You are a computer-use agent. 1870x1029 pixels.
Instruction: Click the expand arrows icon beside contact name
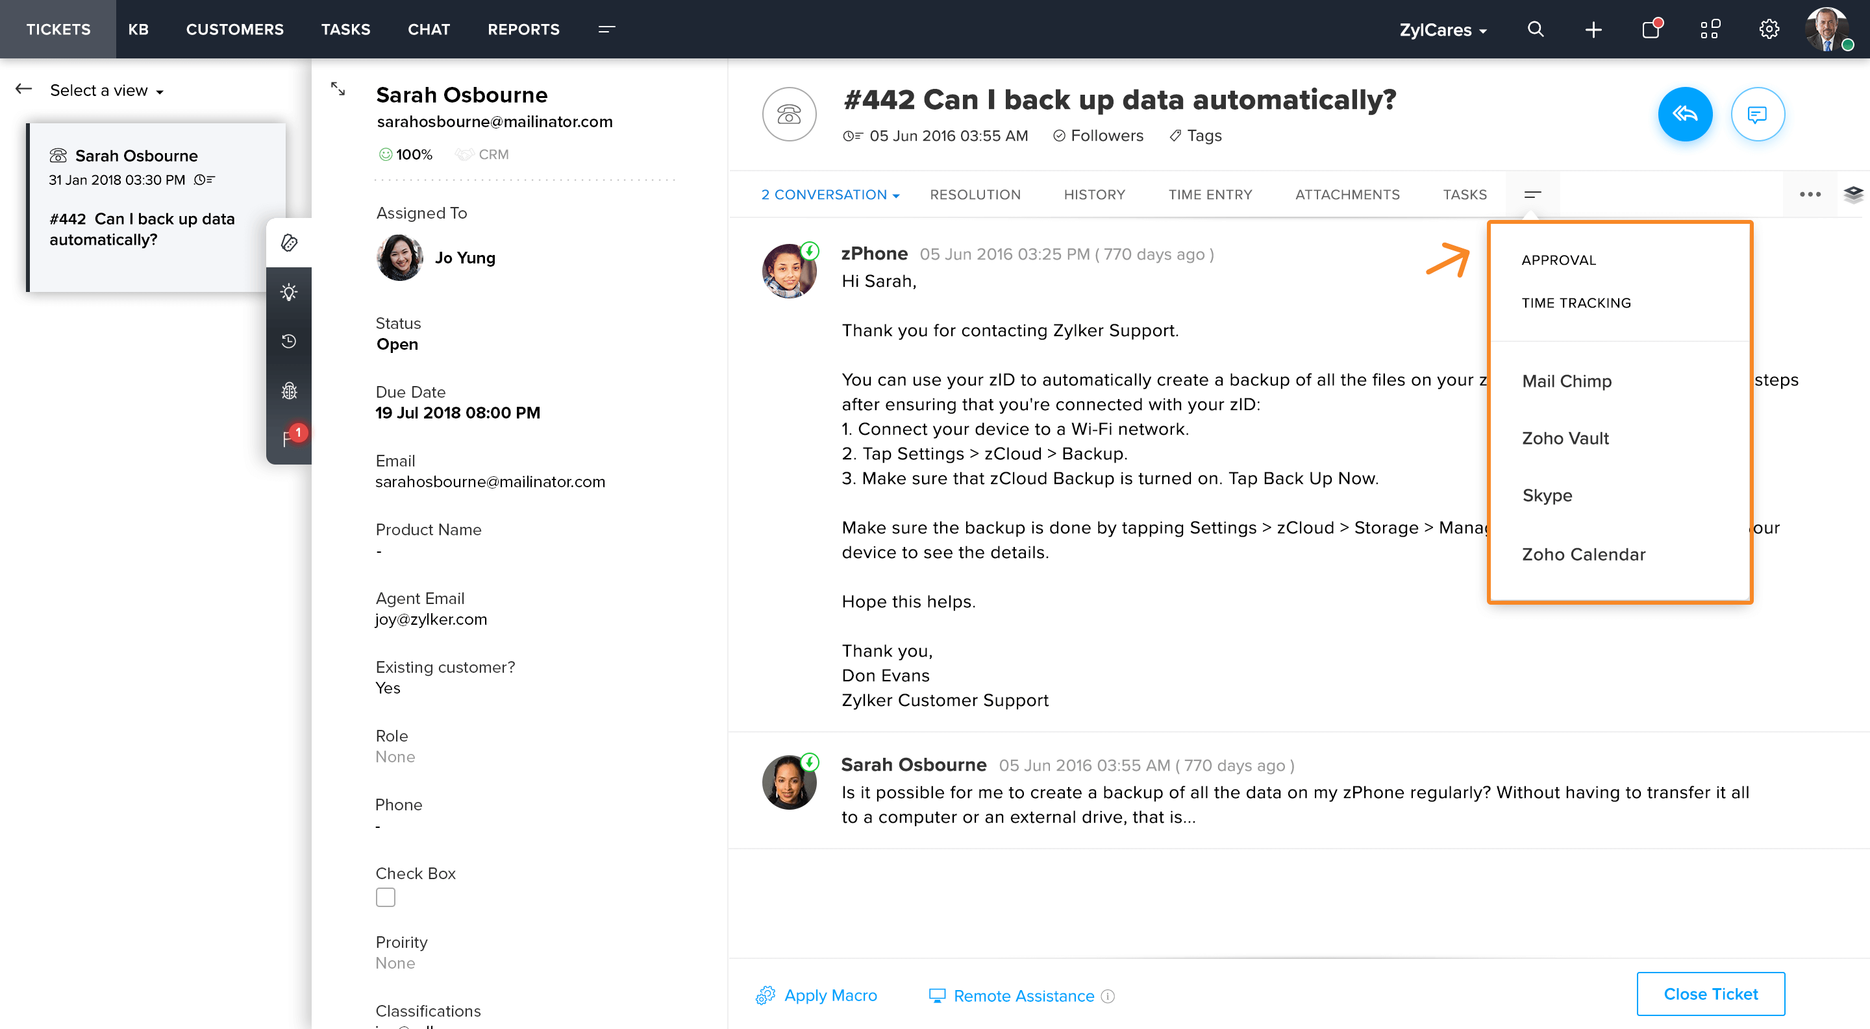pyautogui.click(x=338, y=89)
